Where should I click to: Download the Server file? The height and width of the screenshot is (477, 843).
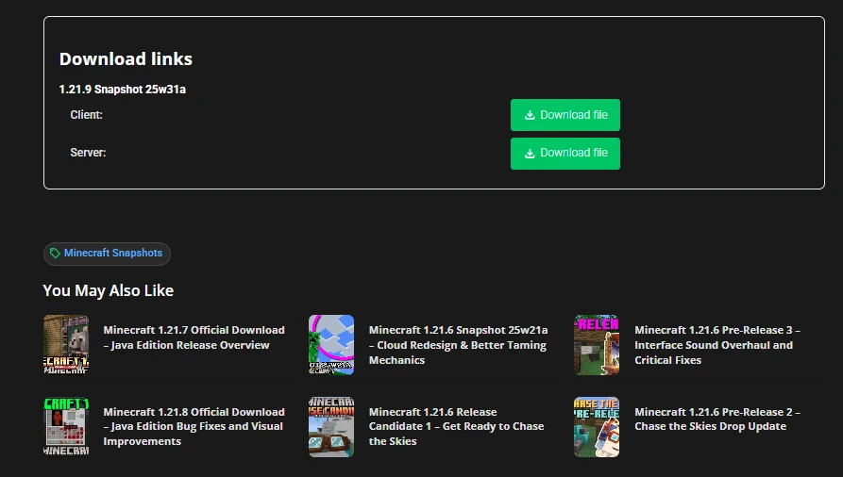click(x=565, y=154)
